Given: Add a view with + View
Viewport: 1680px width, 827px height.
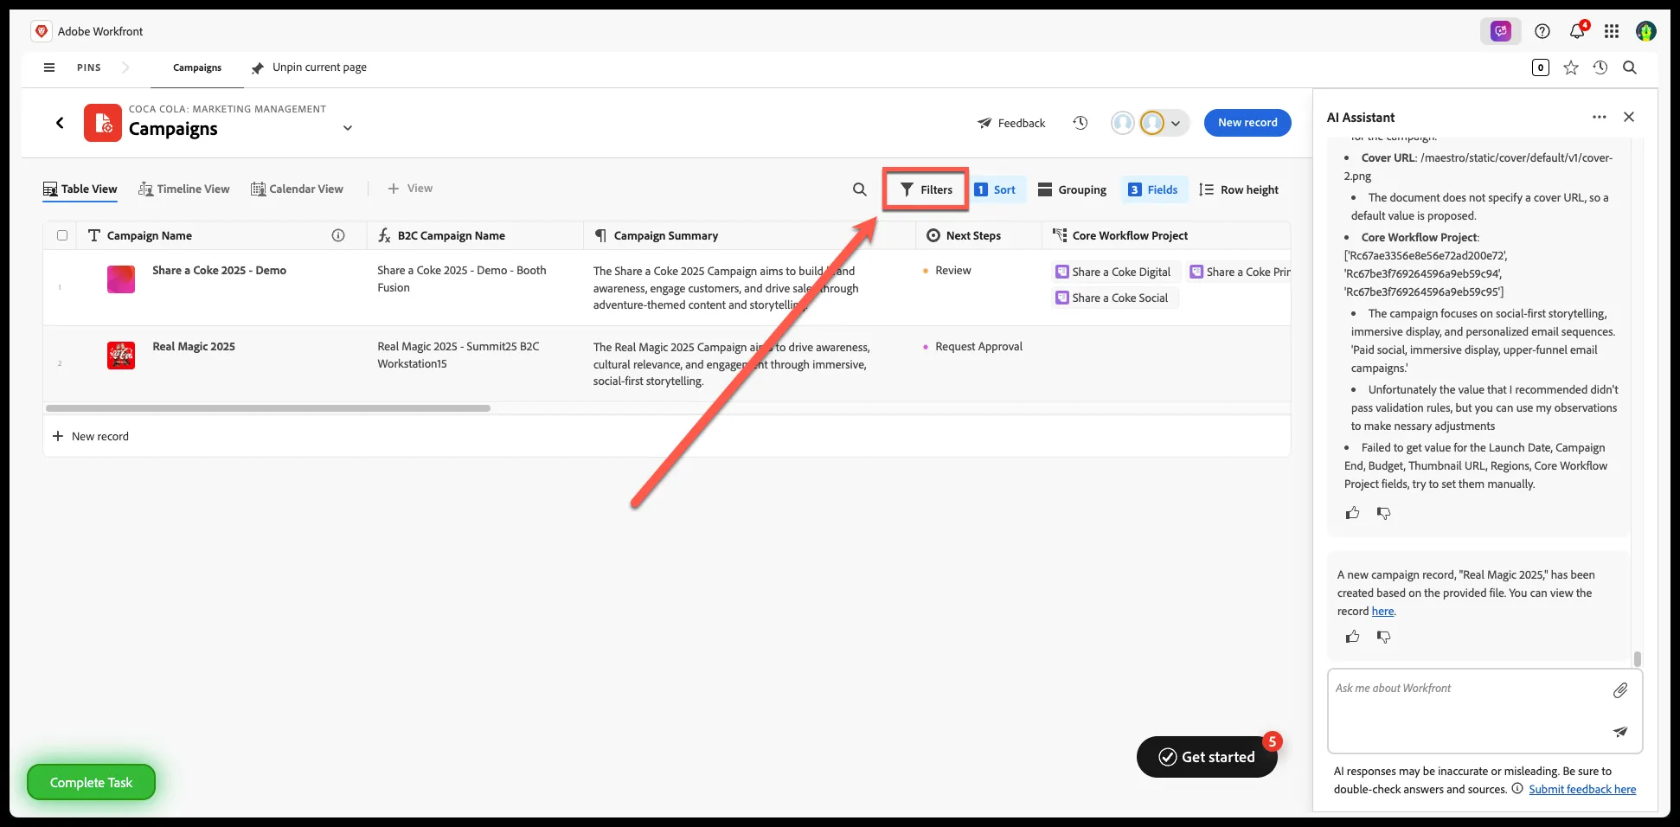Looking at the screenshot, I should tap(410, 189).
